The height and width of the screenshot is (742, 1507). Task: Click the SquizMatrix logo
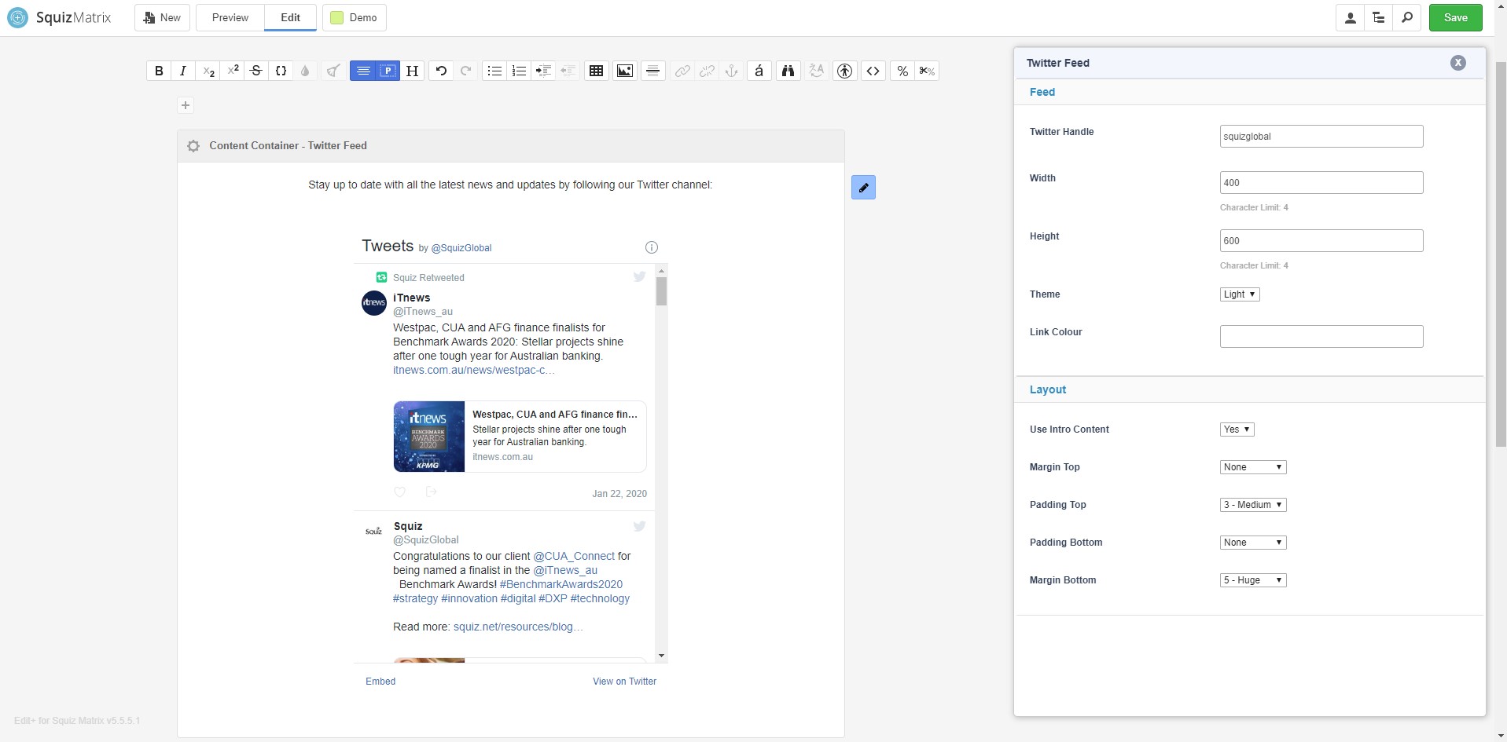(59, 17)
